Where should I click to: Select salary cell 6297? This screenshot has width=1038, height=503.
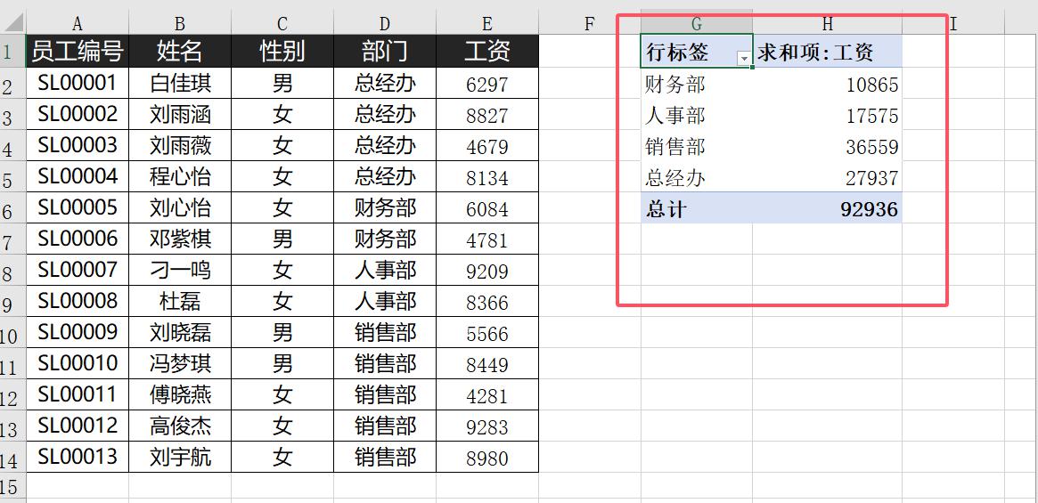tap(487, 84)
